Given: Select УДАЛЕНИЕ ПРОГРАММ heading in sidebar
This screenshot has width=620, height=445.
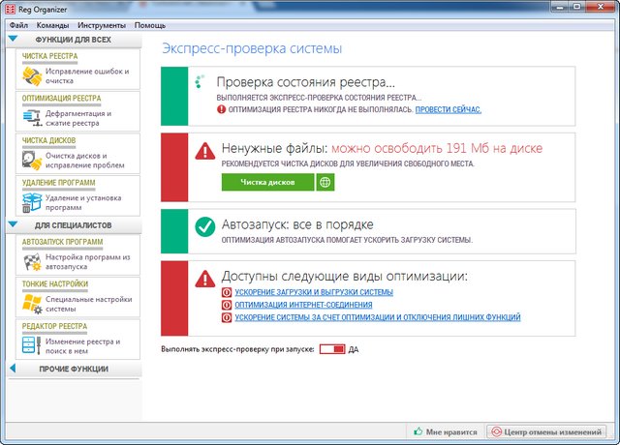Looking at the screenshot, I should point(58,183).
